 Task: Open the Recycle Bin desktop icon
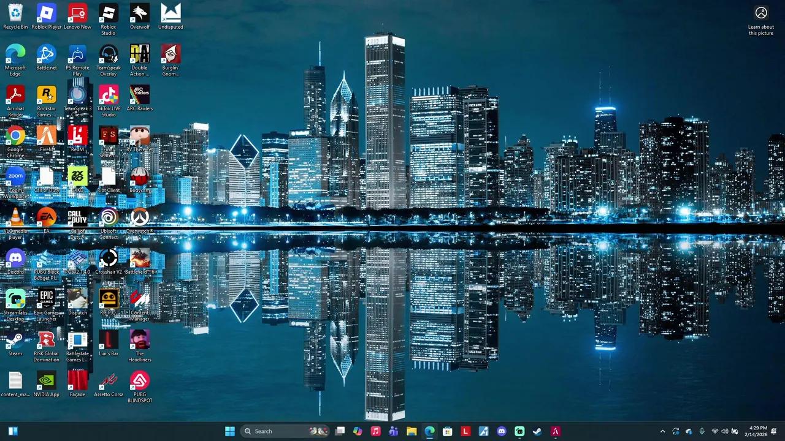[15, 17]
